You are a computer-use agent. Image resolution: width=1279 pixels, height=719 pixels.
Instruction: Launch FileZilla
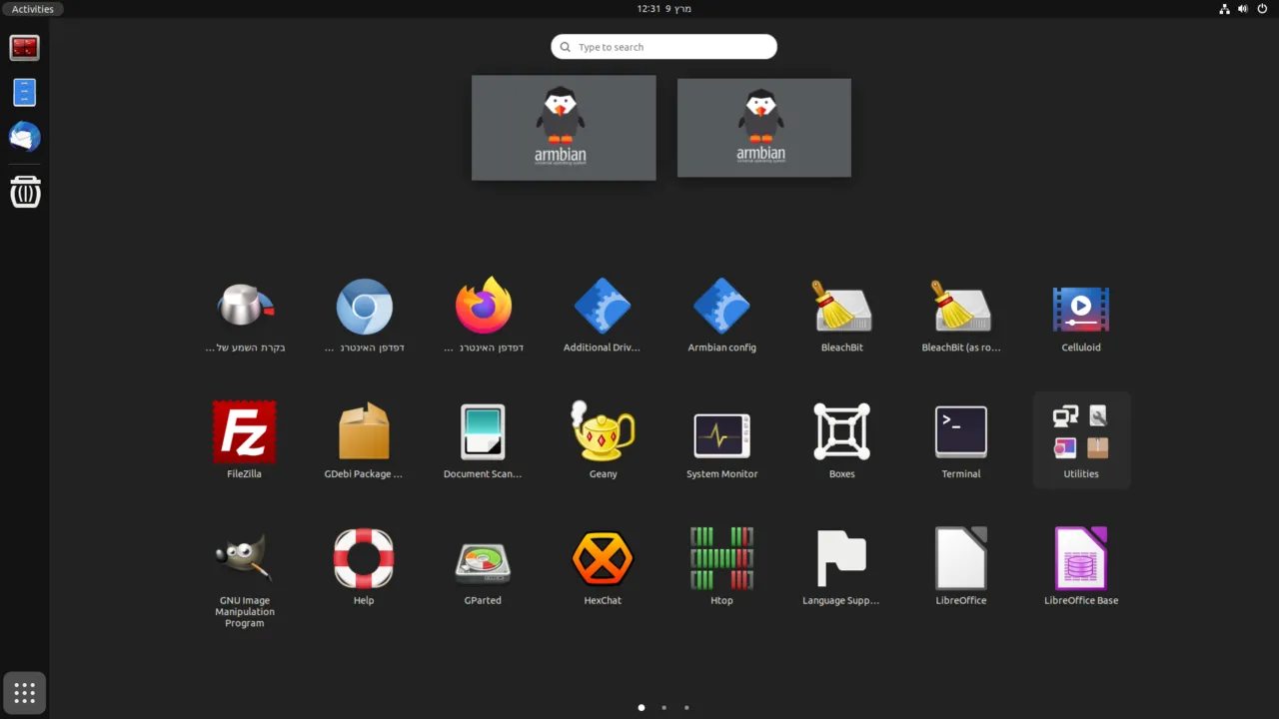pyautogui.click(x=244, y=431)
